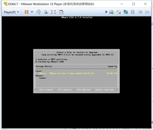Click the (none) entry under Remote
The width and height of the screenshot is (153, 130).
point(43,78)
